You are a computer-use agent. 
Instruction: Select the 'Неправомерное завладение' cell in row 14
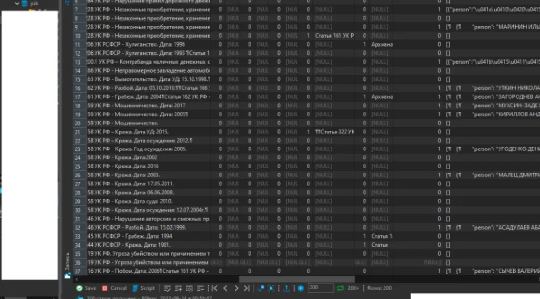[148, 71]
